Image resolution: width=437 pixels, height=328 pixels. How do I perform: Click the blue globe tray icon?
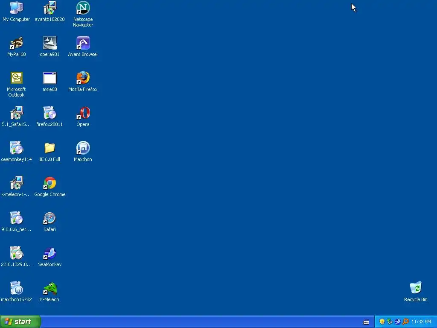pyautogui.click(x=398, y=322)
